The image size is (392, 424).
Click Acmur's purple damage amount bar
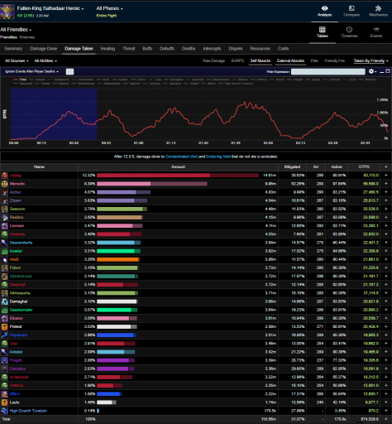123,192
